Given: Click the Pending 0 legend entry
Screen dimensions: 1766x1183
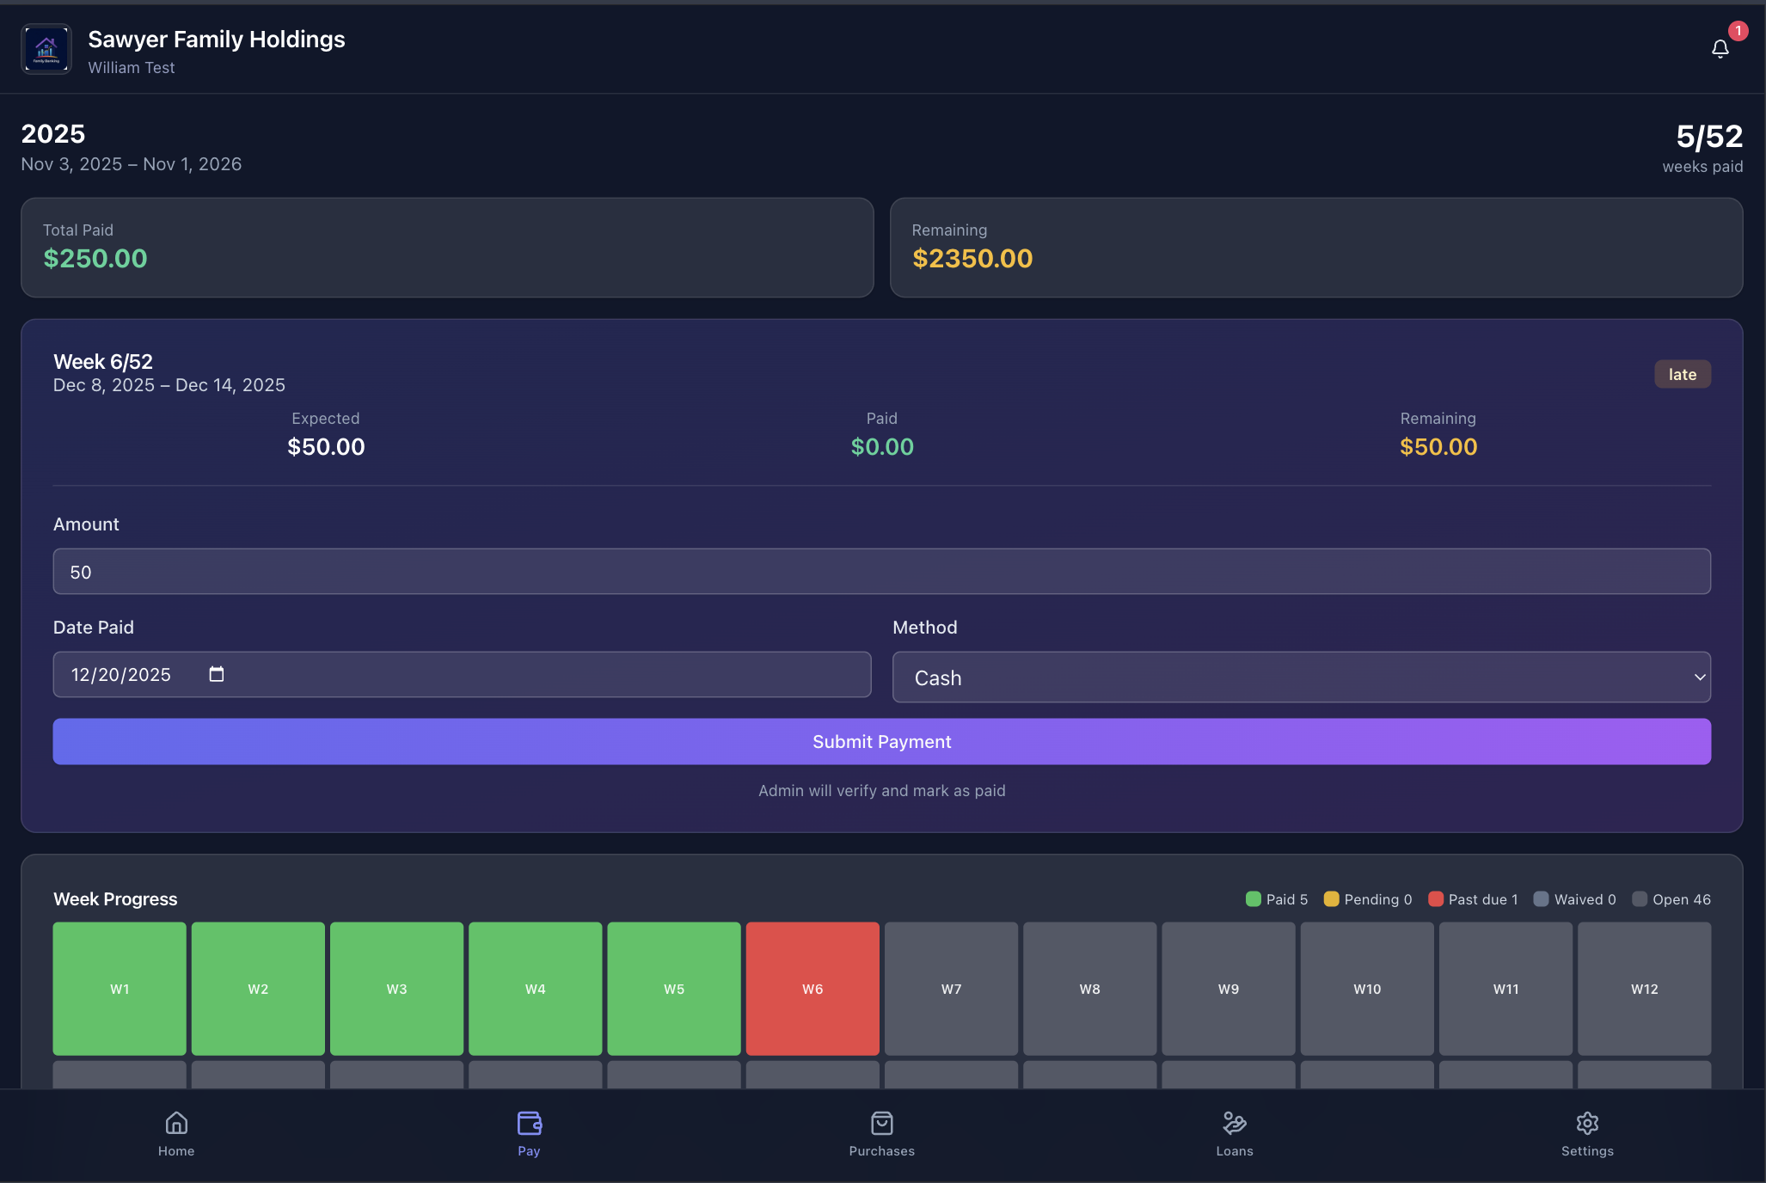Looking at the screenshot, I should pos(1368,899).
